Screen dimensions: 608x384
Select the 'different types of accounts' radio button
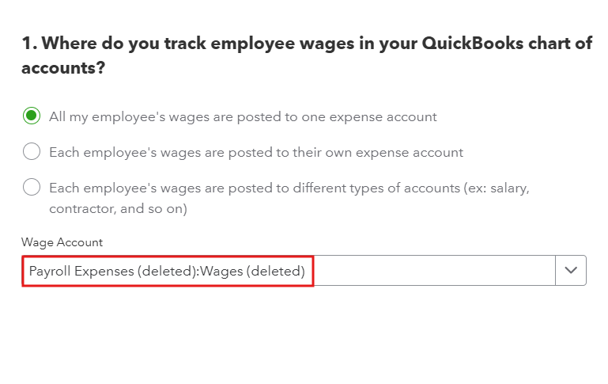click(x=32, y=188)
